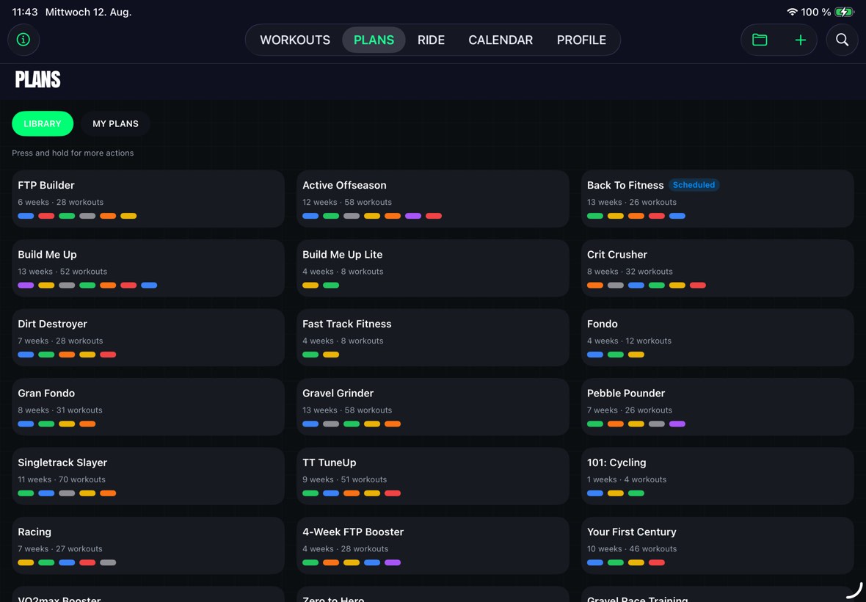Open the FTP Builder plan
This screenshot has width=866, height=602.
tap(148, 199)
